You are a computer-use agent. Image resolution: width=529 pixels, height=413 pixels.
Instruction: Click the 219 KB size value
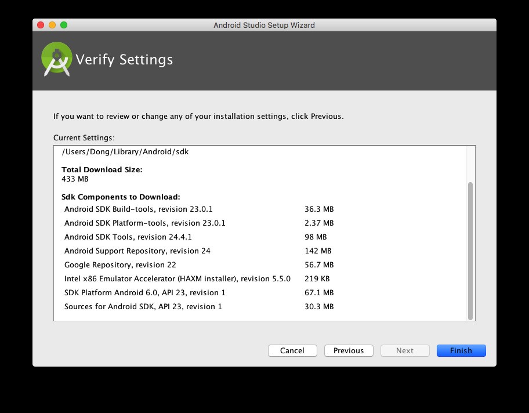317,278
